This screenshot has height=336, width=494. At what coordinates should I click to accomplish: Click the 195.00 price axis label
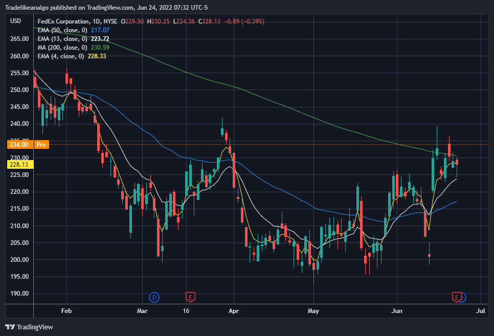click(19, 277)
